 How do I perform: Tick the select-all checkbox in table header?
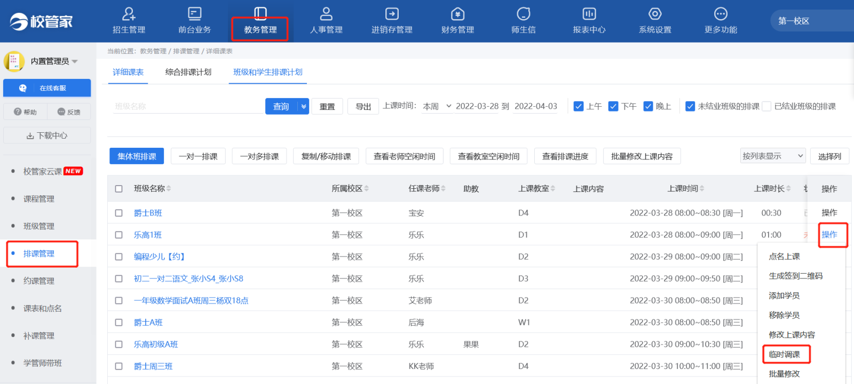pyautogui.click(x=118, y=189)
